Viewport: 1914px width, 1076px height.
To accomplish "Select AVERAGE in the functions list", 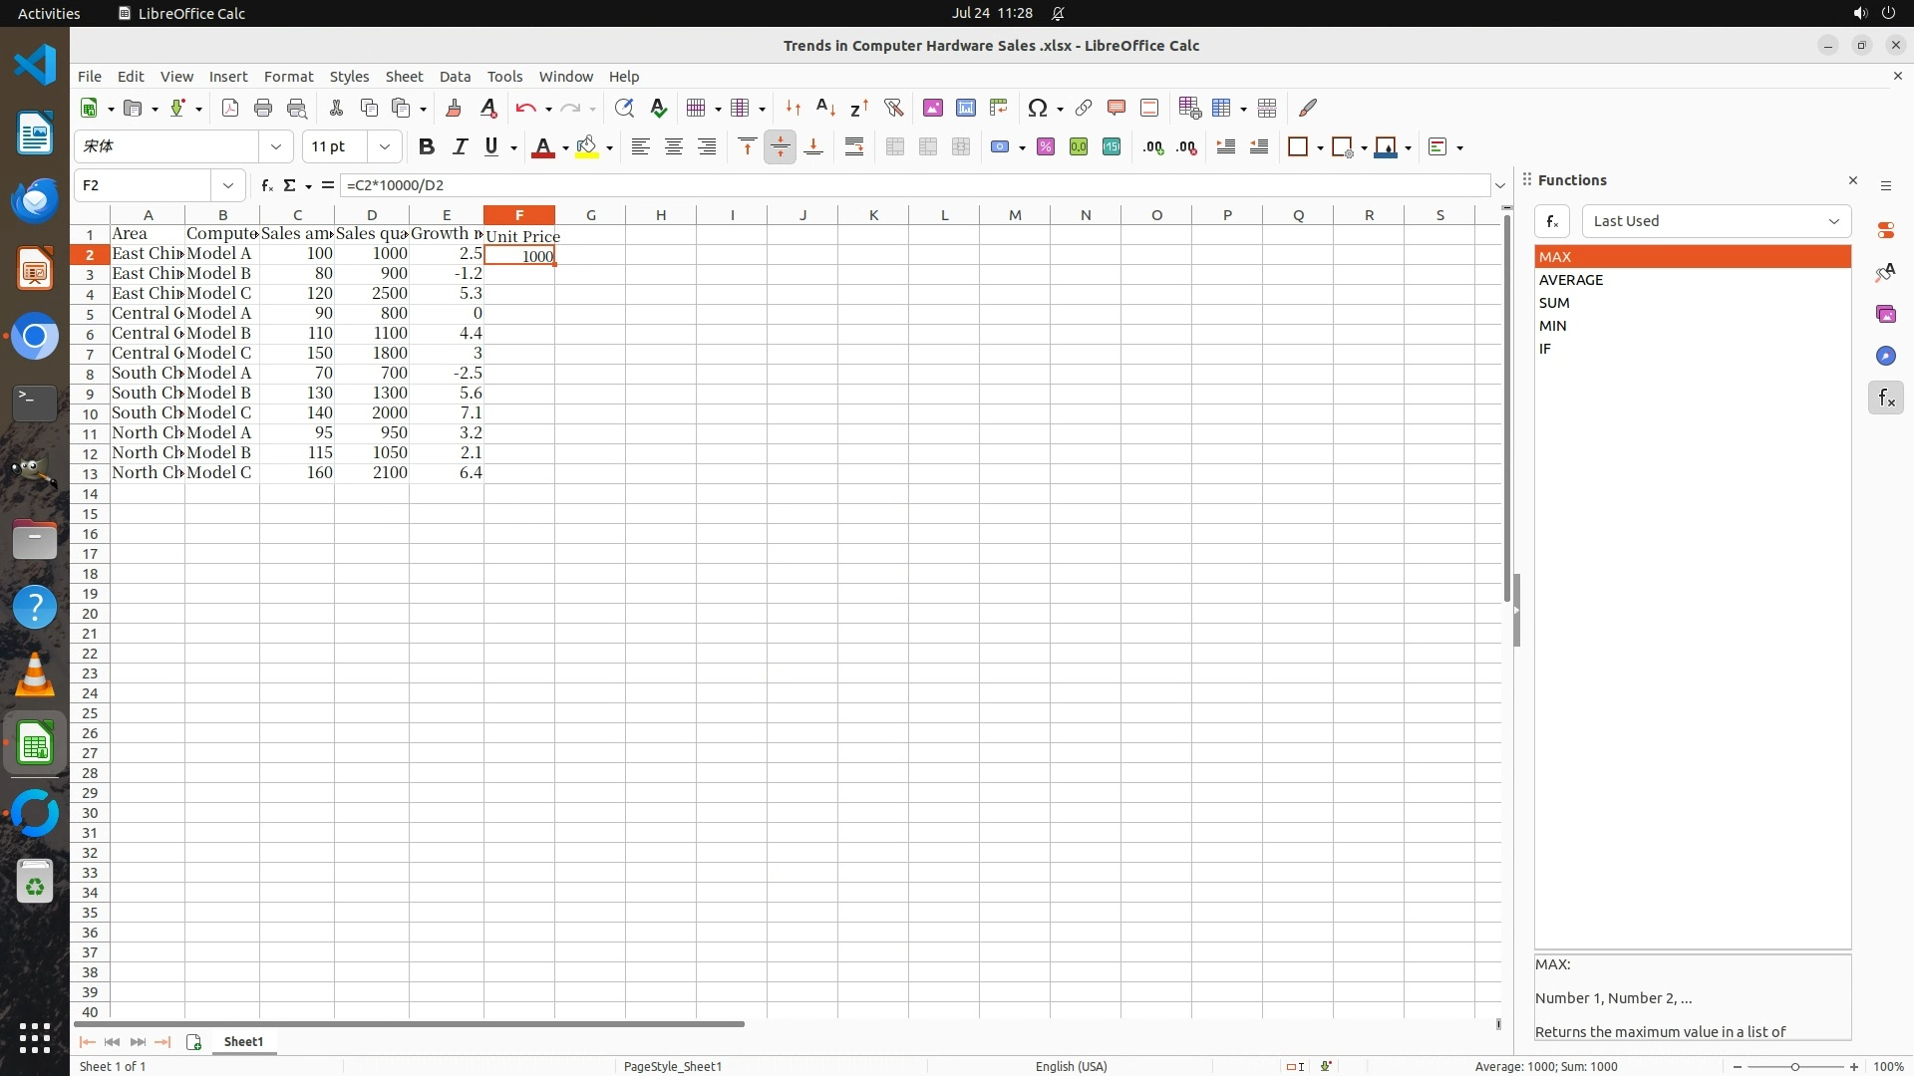I will click(1571, 280).
